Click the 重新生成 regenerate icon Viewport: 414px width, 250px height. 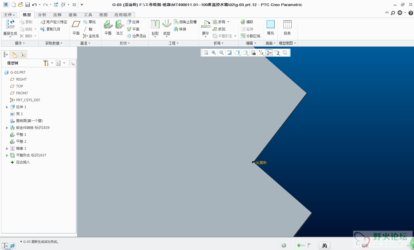pos(10,24)
